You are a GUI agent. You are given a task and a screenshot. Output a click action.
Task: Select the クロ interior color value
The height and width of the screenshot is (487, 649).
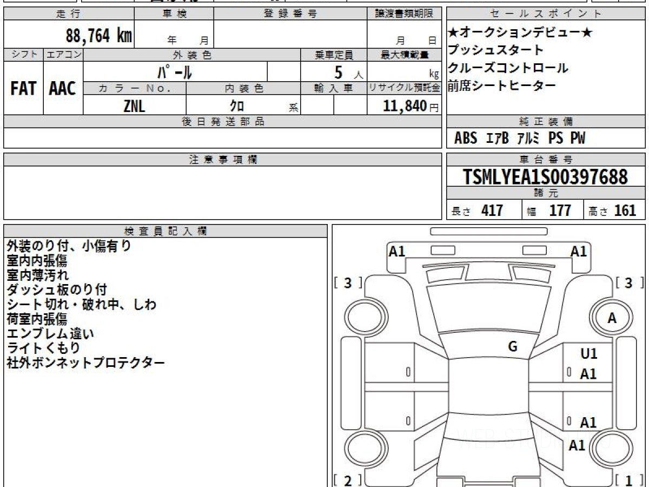click(236, 106)
